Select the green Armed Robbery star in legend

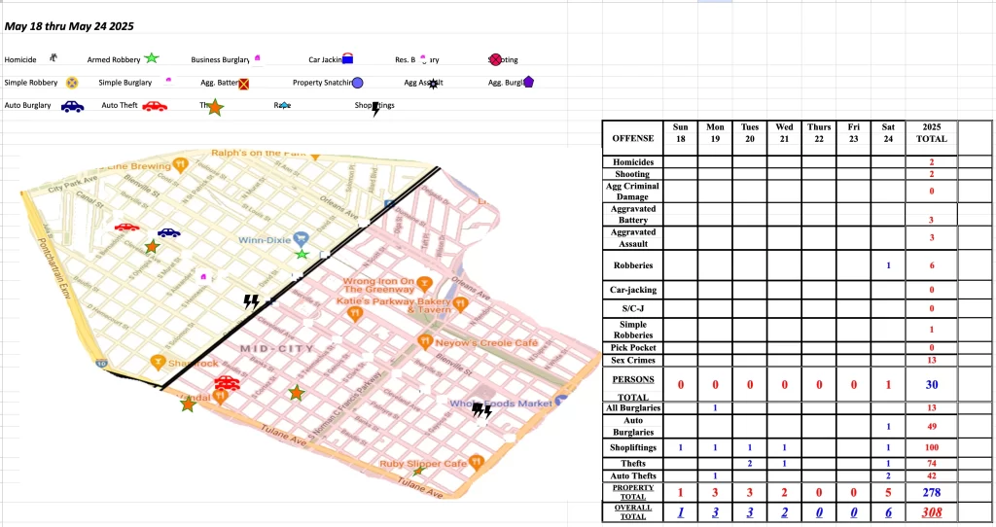151,58
